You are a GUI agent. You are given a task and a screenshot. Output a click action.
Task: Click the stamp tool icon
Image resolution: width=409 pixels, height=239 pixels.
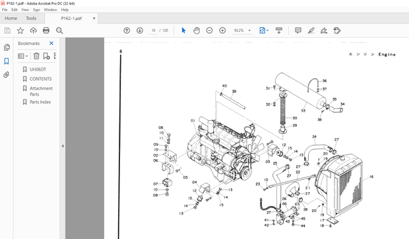pos(337,30)
